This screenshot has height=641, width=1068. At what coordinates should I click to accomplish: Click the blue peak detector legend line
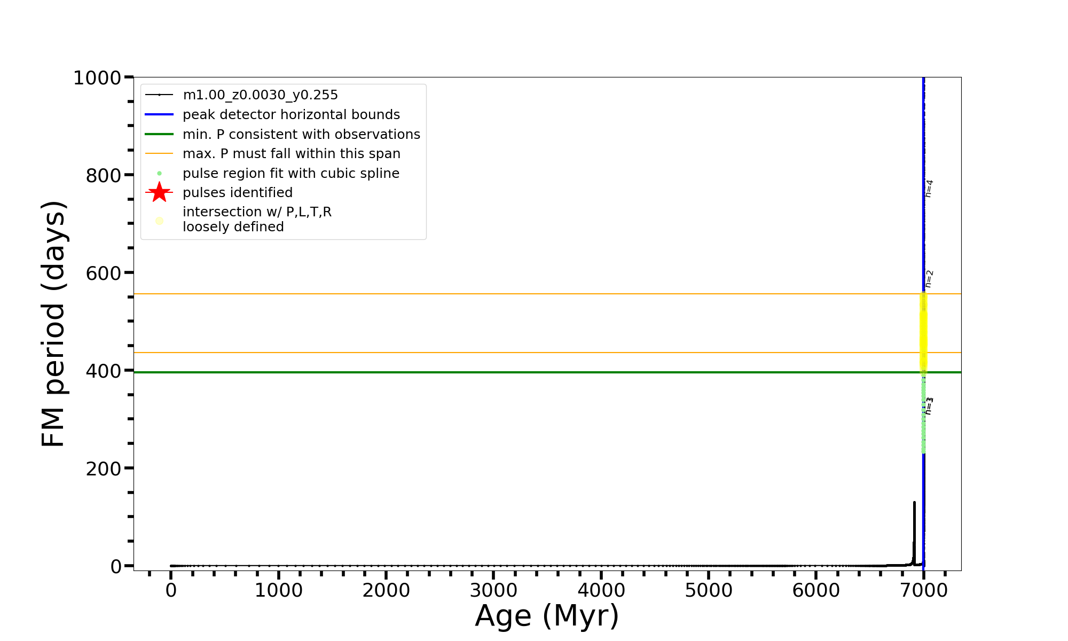tap(159, 114)
